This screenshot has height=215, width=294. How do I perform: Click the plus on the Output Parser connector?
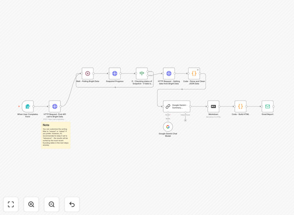click(x=185, y=120)
